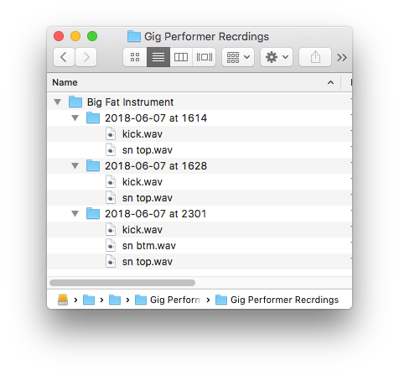This screenshot has width=399, height=376.
Task: Select kick.wav file icon under 1628 folder
Action: [111, 181]
